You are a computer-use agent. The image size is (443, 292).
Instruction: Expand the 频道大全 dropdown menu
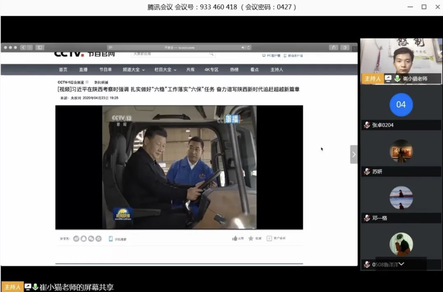(133, 70)
